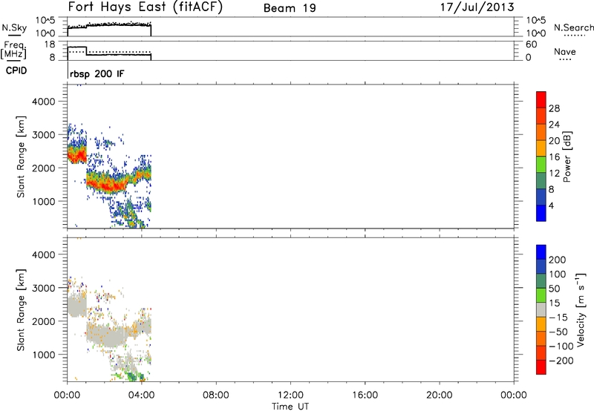Click the '08:00' time tick label
Screen dimensions: 594x411
[x=216, y=395]
